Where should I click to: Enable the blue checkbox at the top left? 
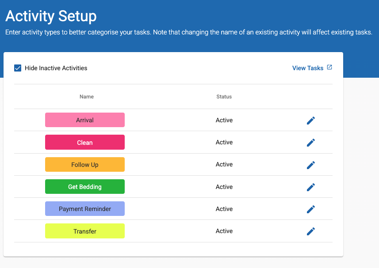tap(18, 68)
